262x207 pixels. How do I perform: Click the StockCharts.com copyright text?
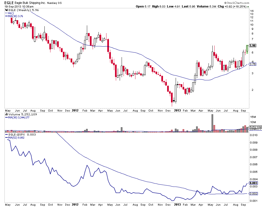click(x=237, y=3)
